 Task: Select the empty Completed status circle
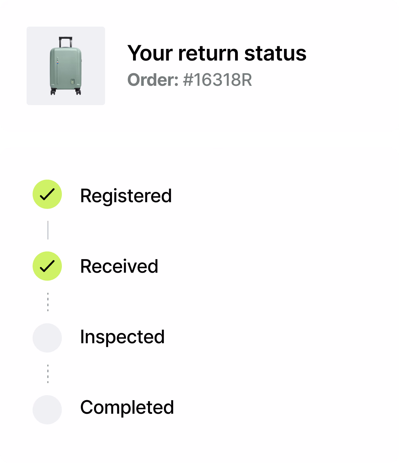pos(47,408)
